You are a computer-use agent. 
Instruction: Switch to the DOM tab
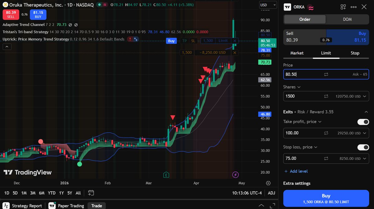347,19
